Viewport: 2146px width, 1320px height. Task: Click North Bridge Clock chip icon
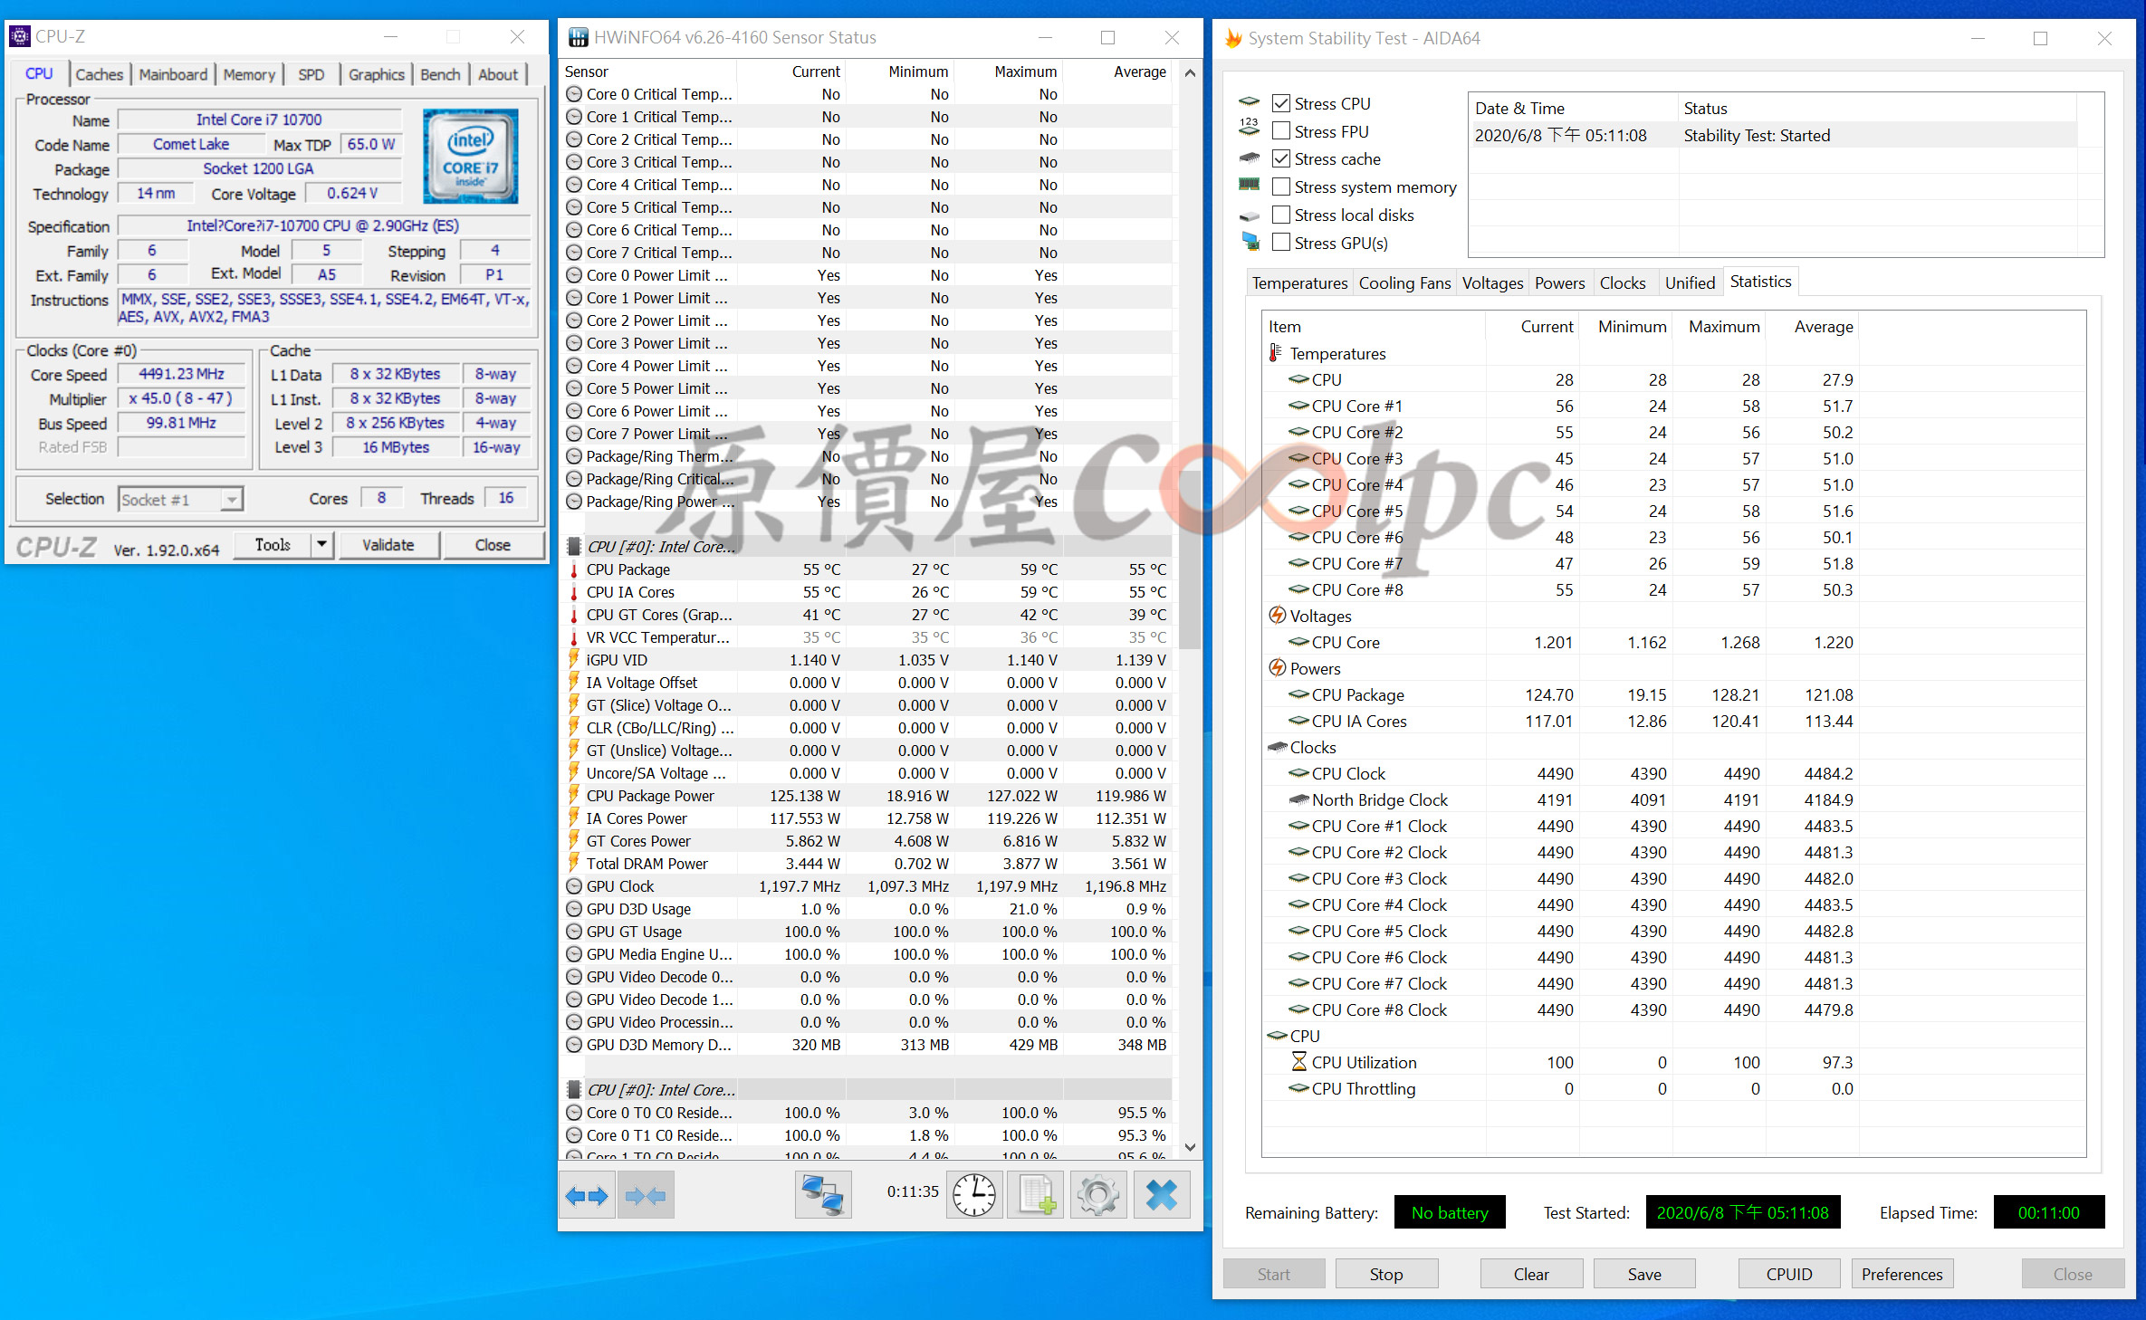coord(1298,799)
